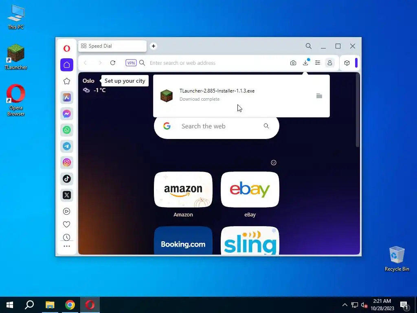
Task: Open Telegram in the sidebar
Action: coord(67,146)
